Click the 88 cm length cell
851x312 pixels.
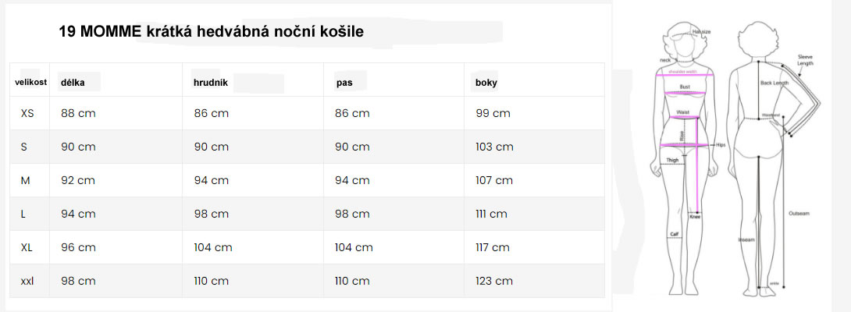coord(78,114)
